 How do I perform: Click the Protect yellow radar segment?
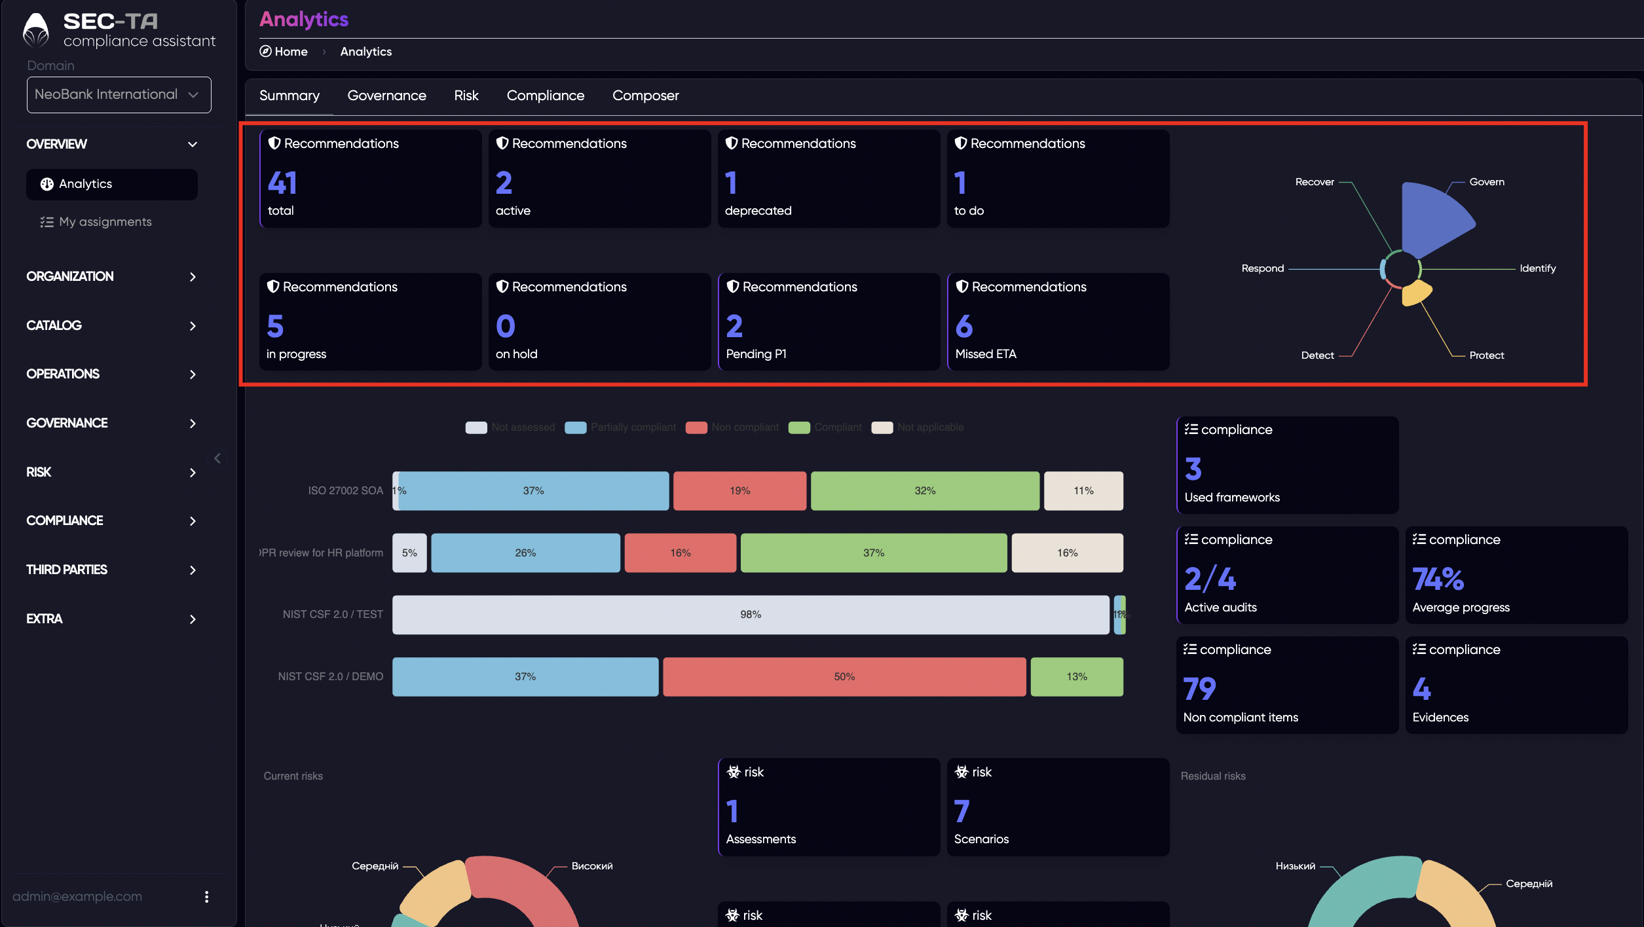tap(1416, 293)
